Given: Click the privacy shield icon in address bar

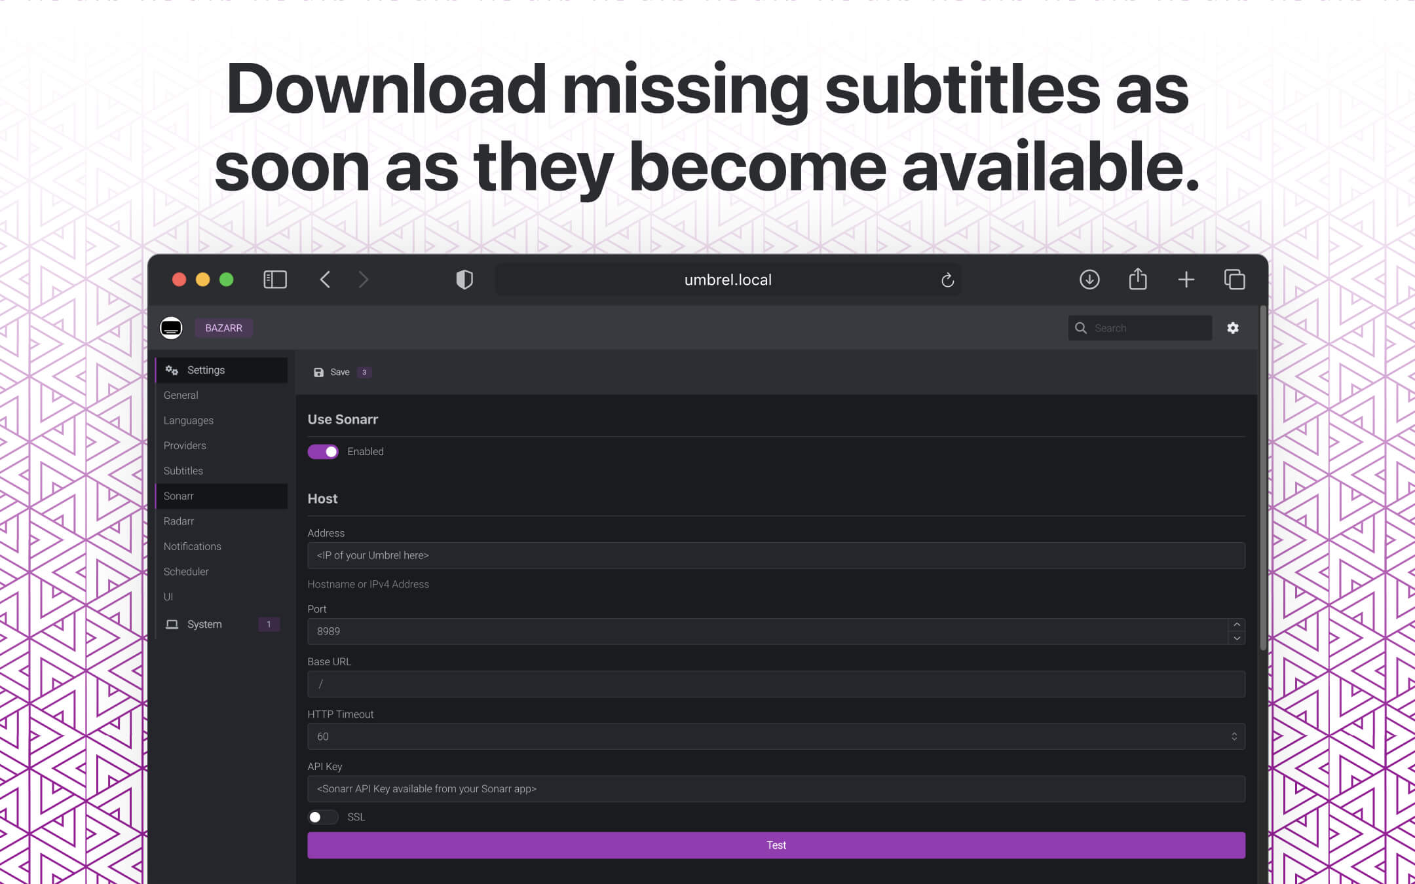Looking at the screenshot, I should pos(464,279).
